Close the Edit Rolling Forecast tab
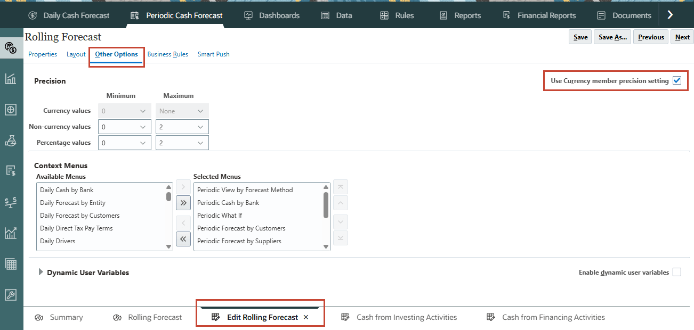This screenshot has height=330, width=694. click(x=306, y=317)
